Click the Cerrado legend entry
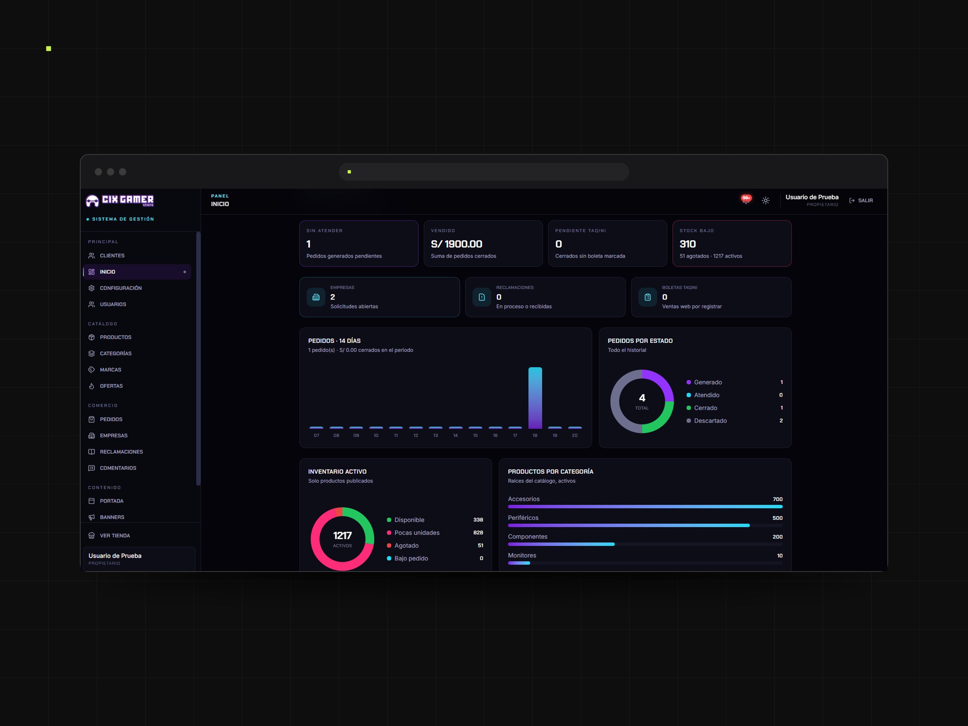 pyautogui.click(x=734, y=408)
